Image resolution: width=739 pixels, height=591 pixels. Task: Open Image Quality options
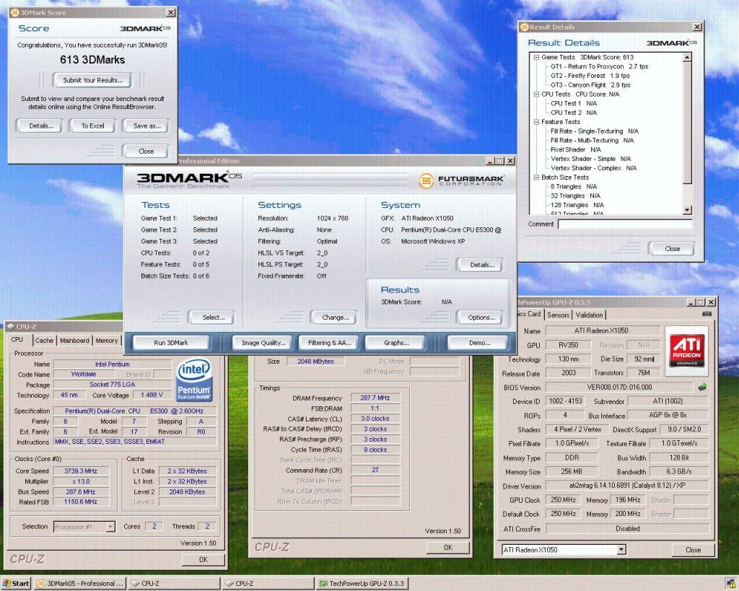point(263,343)
